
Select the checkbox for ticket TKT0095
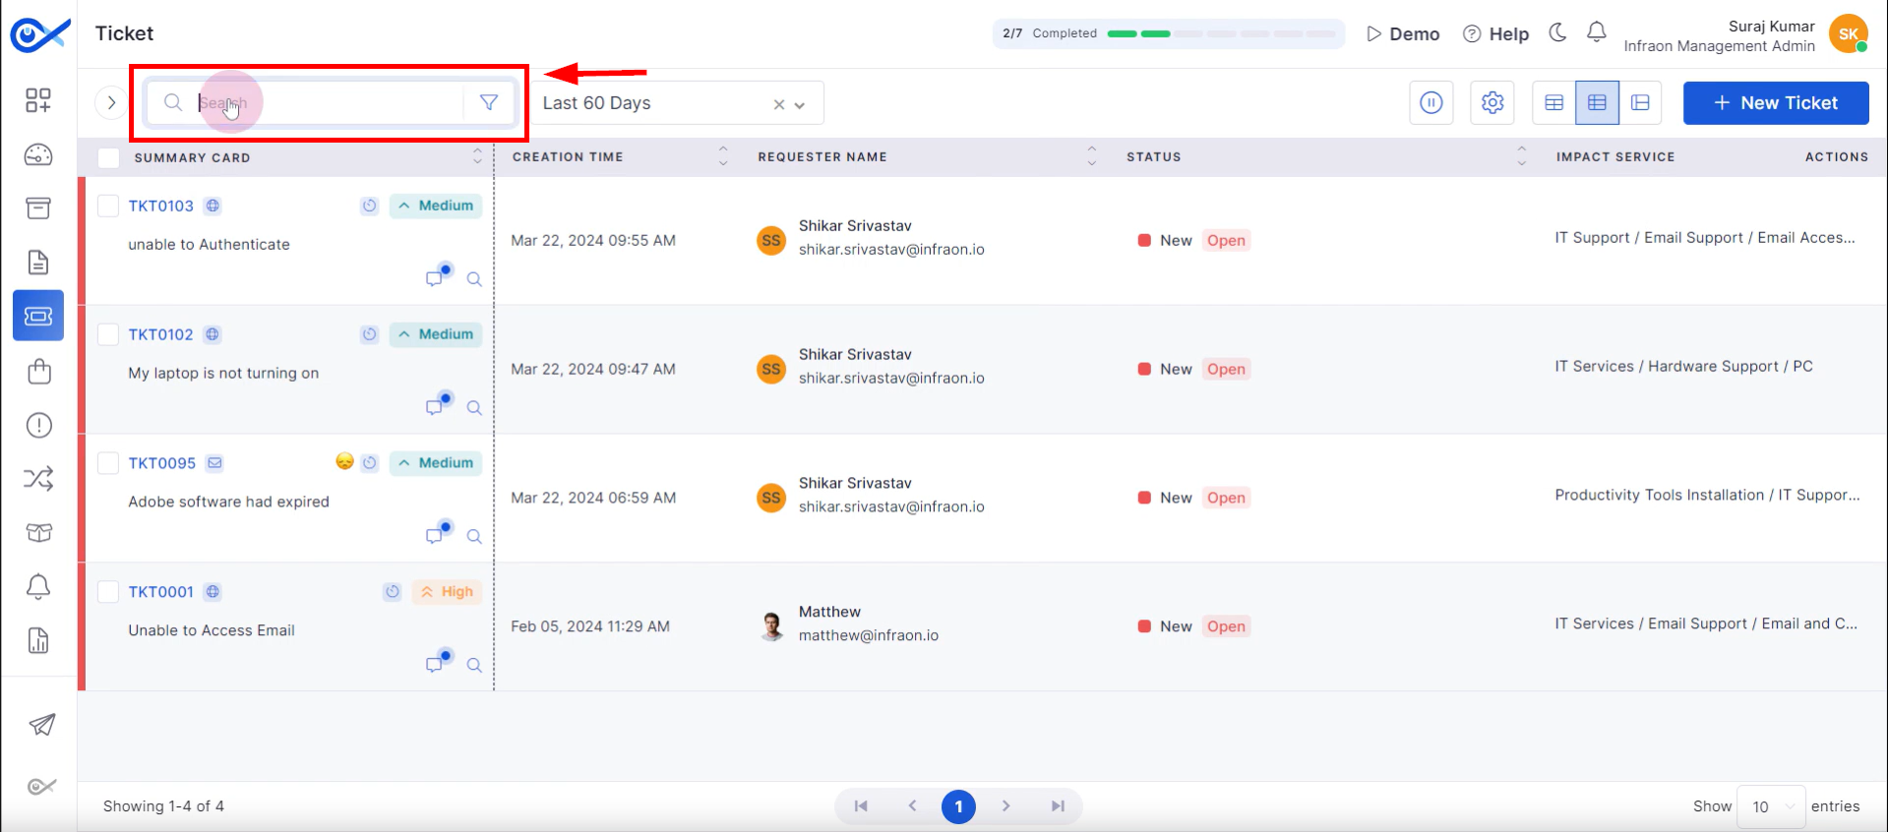[x=108, y=463]
